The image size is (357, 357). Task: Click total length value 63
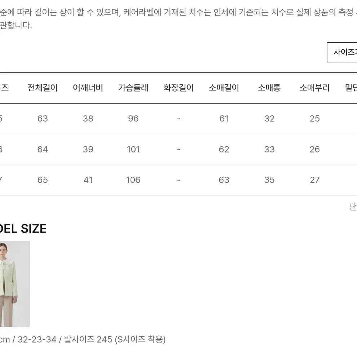coord(43,119)
